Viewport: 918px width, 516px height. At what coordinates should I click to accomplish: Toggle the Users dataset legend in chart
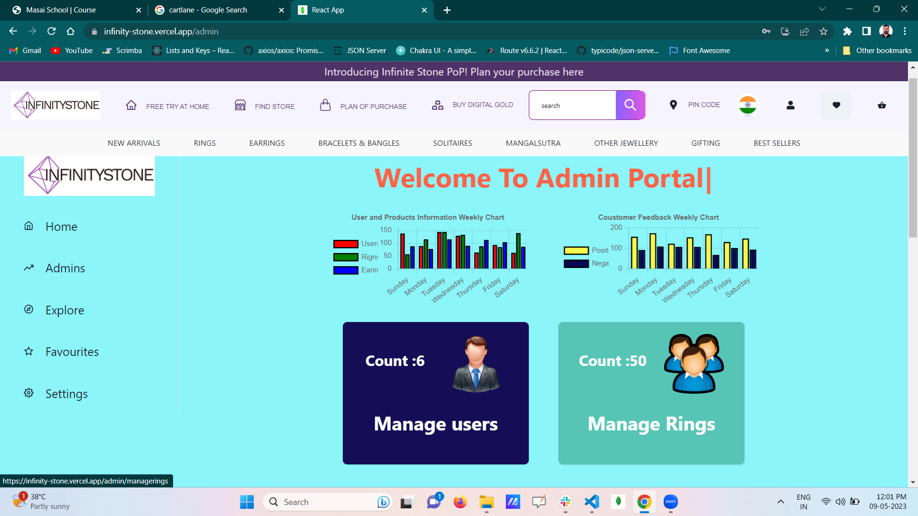click(346, 244)
